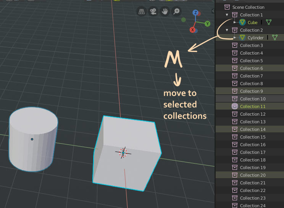Expand the Cube object entry

235,22
